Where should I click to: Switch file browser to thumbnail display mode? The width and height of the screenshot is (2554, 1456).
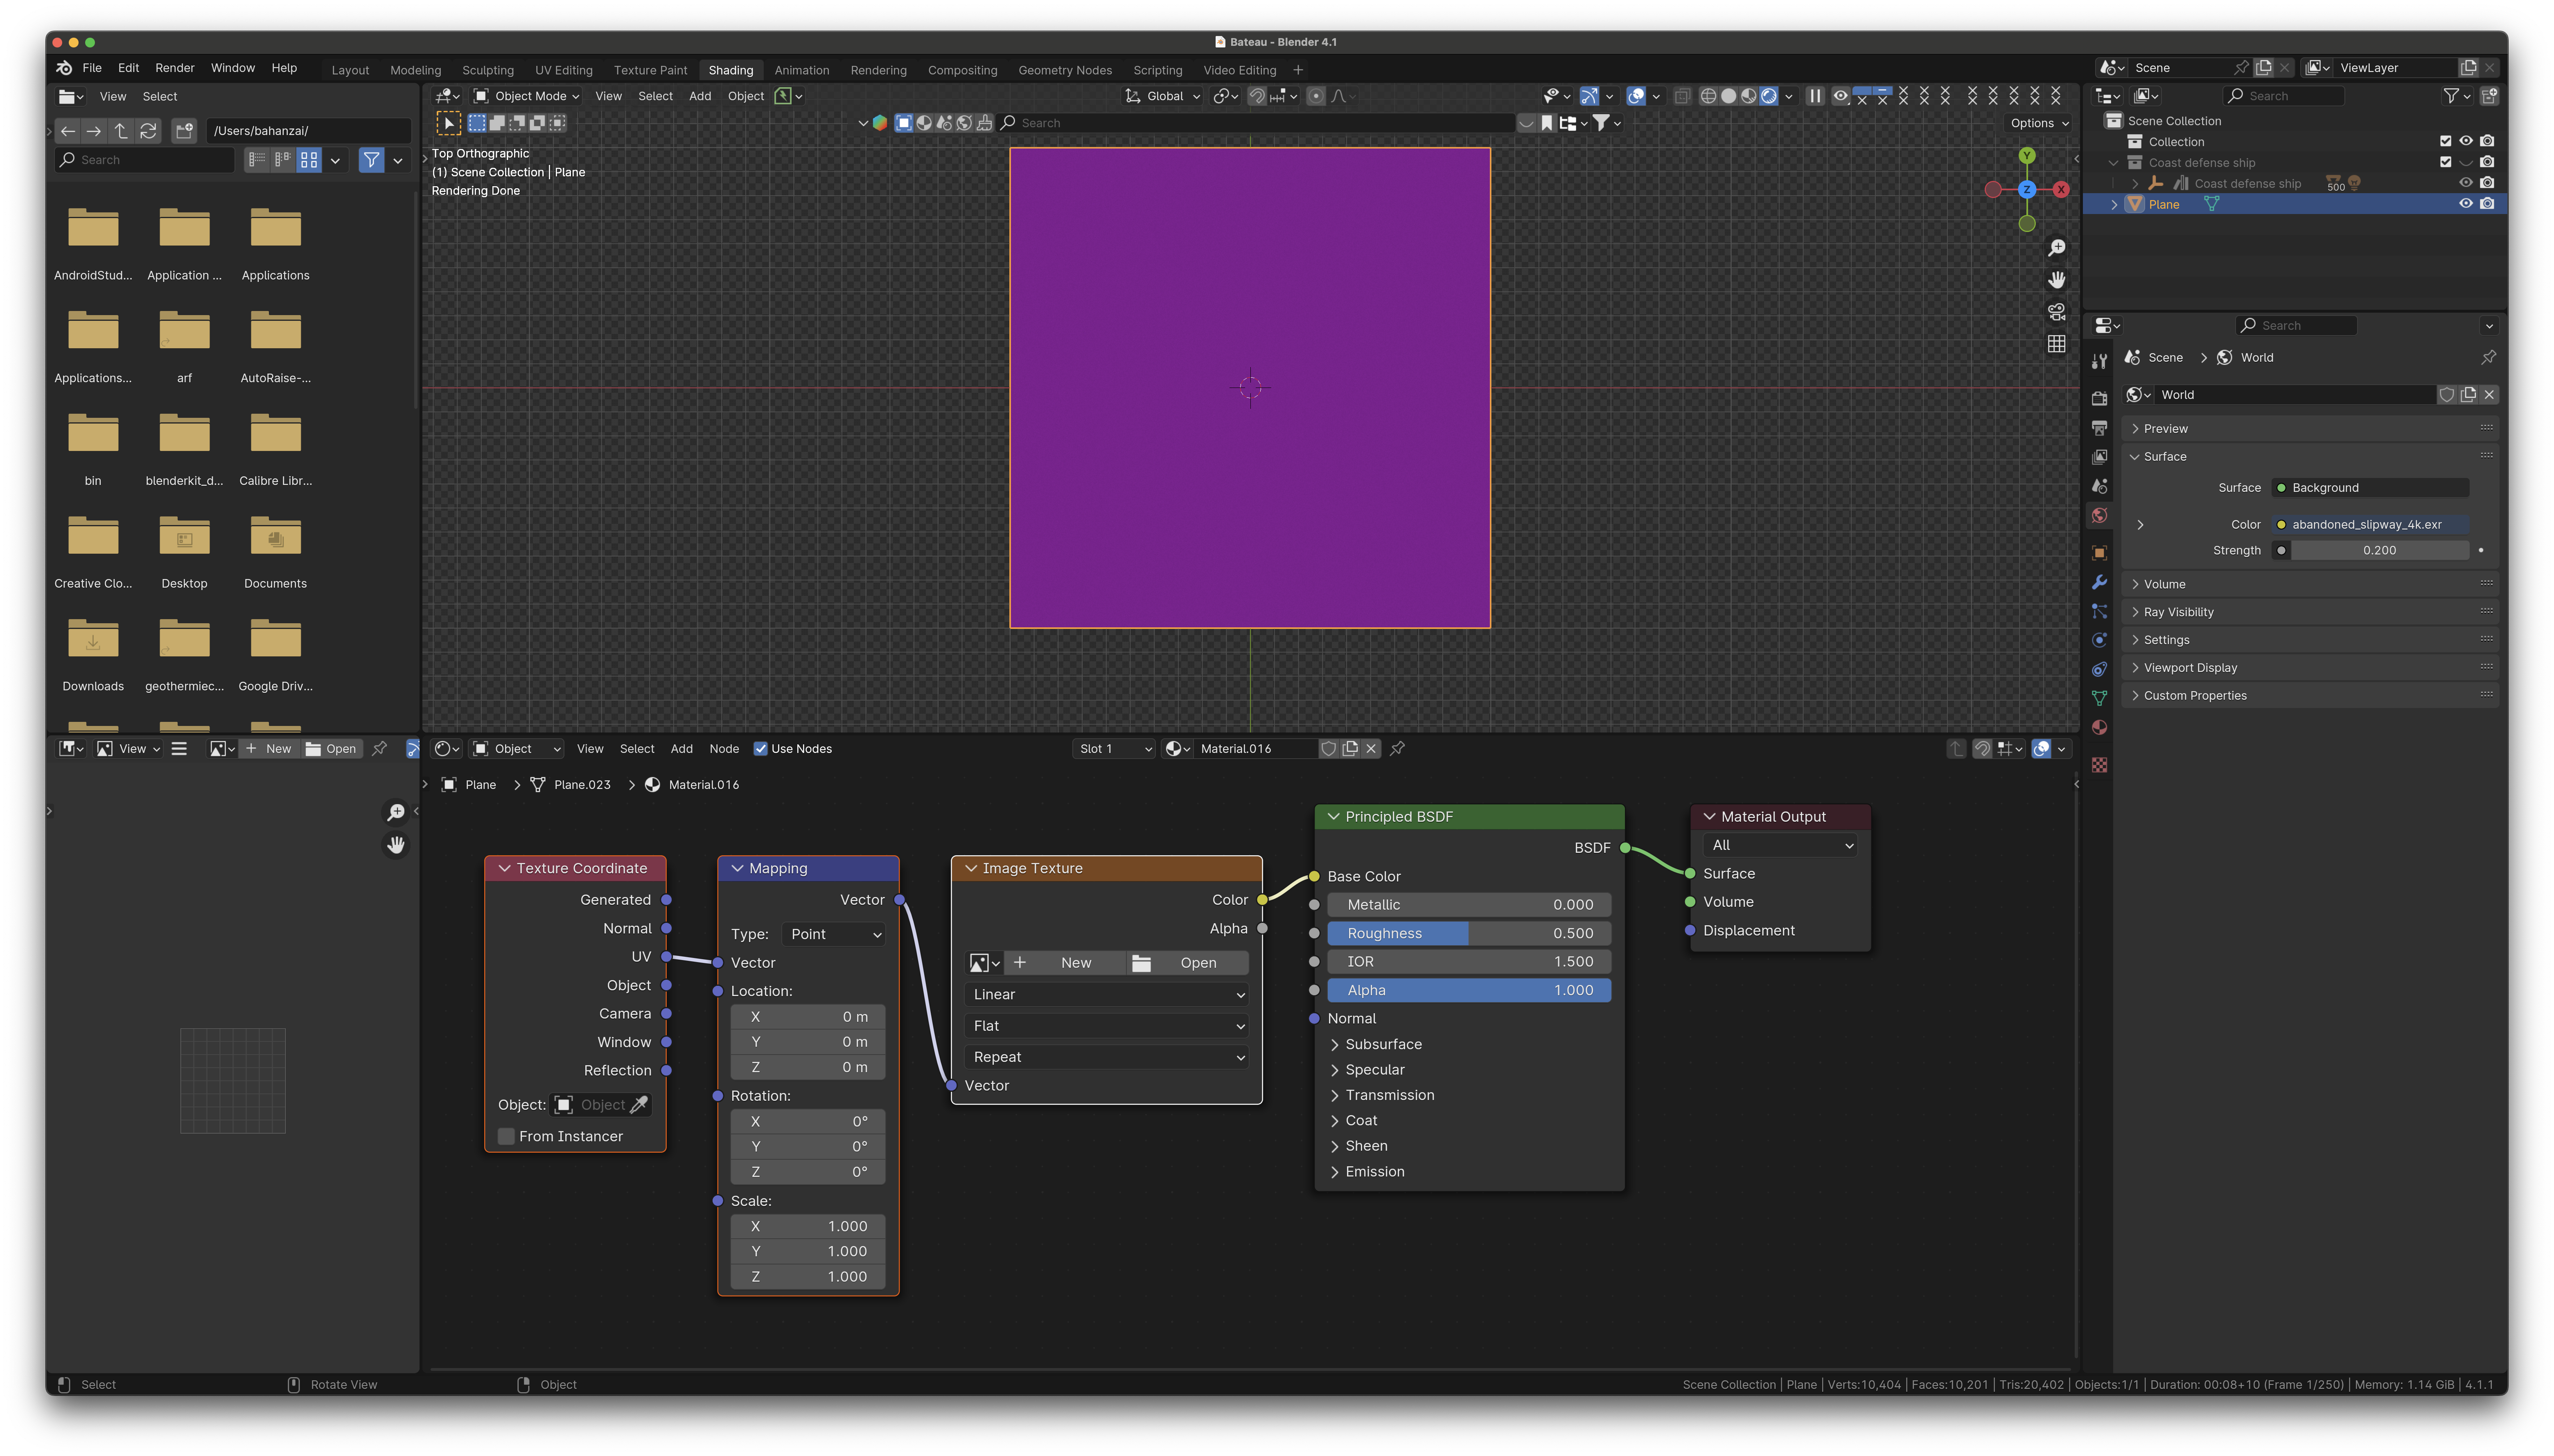pyautogui.click(x=309, y=160)
